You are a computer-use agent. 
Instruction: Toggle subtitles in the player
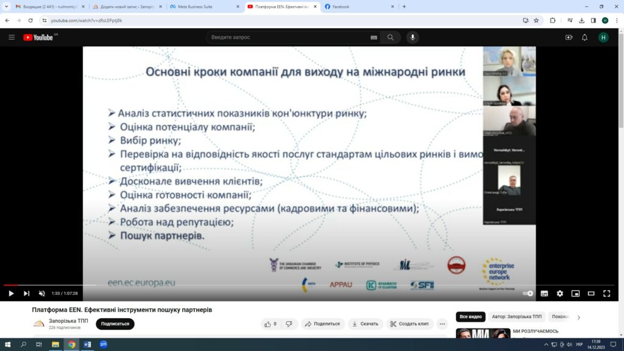544,294
